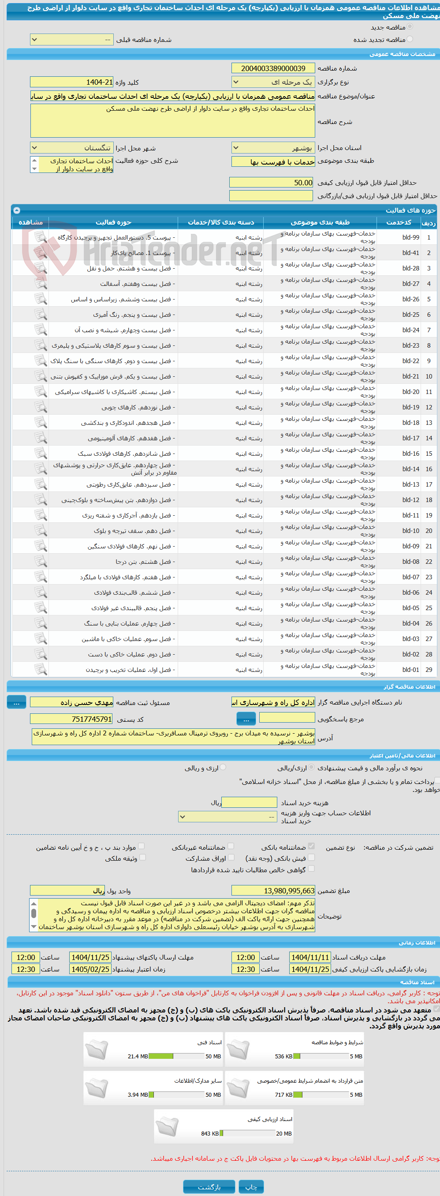Screen dimensions: 440x1196
Task: Toggle the موارد بند پ، ج و خ checkbox
Action: (142, 847)
